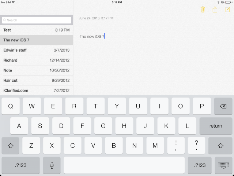The width and height of the screenshot is (234, 176).
Task: Tap the H key
Action: coord(124,126)
